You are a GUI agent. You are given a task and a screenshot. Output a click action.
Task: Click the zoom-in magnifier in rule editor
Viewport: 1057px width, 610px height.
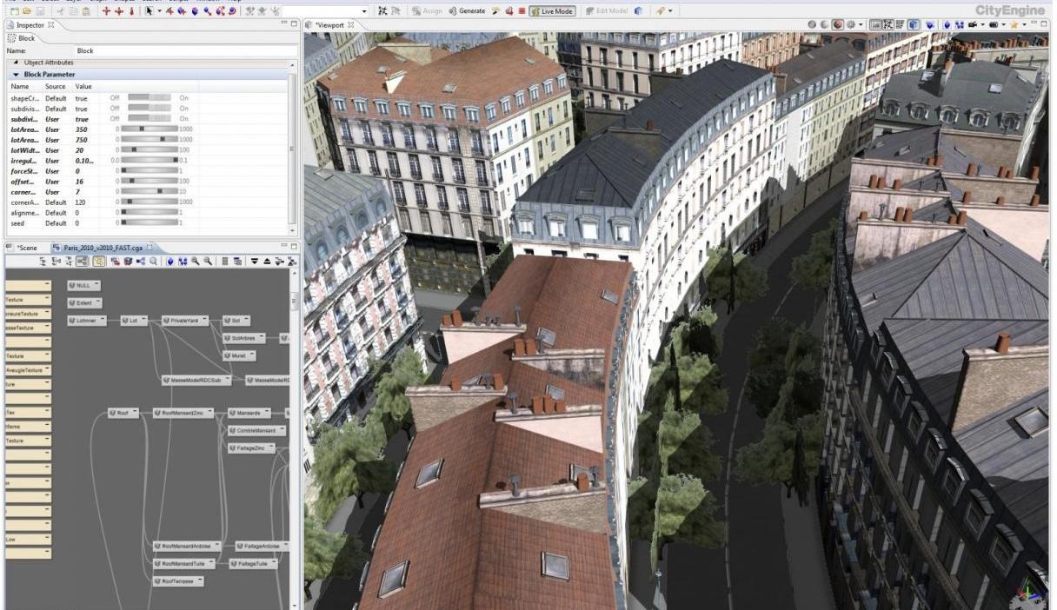tap(196, 261)
